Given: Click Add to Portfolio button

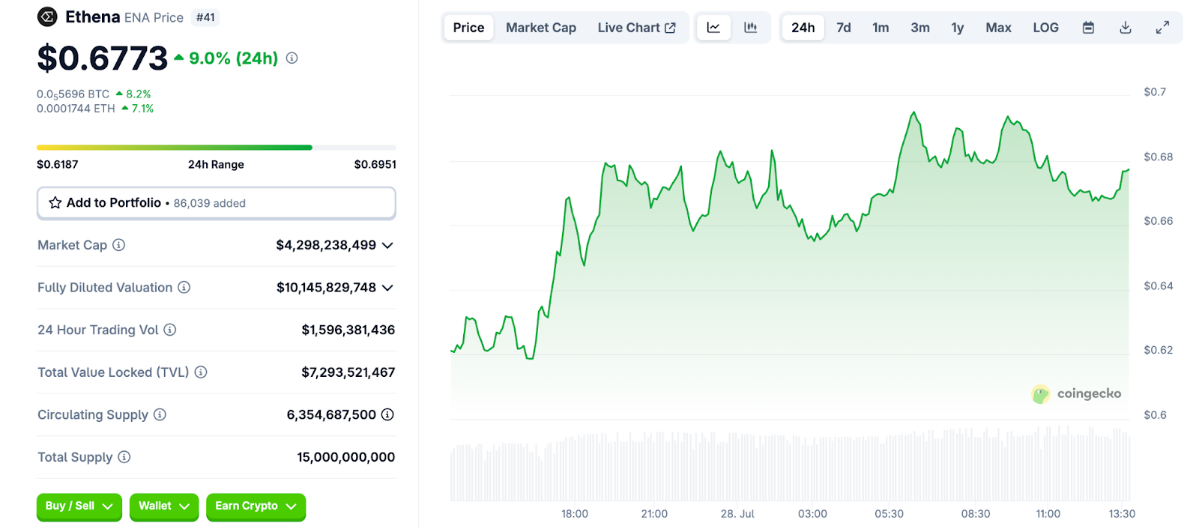Looking at the screenshot, I should point(216,203).
